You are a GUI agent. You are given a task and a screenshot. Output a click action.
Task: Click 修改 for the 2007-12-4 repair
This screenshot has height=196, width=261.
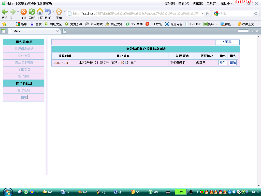(222, 62)
